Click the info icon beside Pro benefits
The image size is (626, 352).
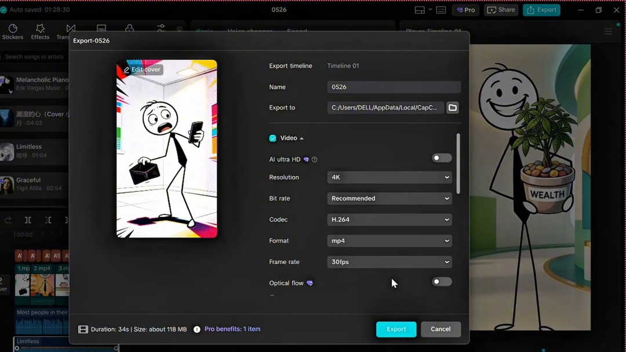[197, 329]
